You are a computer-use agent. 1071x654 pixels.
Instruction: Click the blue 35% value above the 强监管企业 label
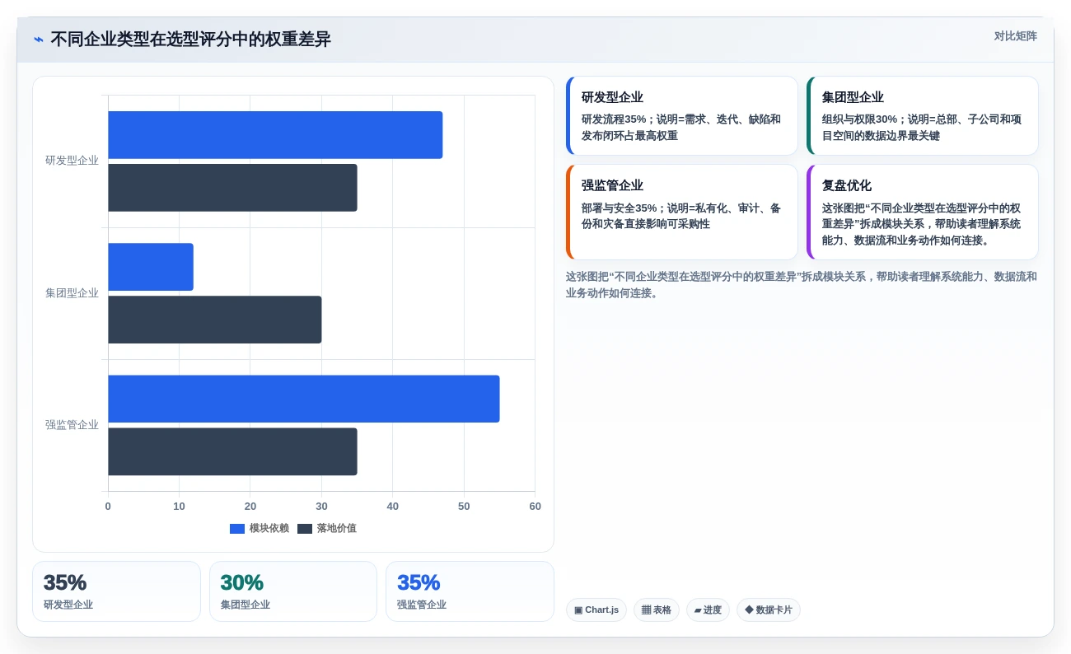click(419, 582)
